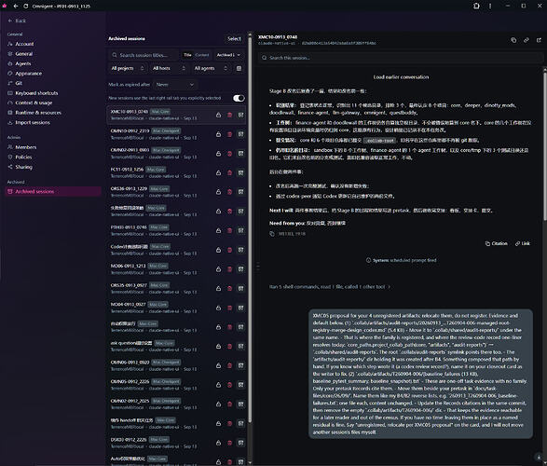547x466 pixels.
Task: Copy the session using top-right copy icon
Action: [x=513, y=40]
